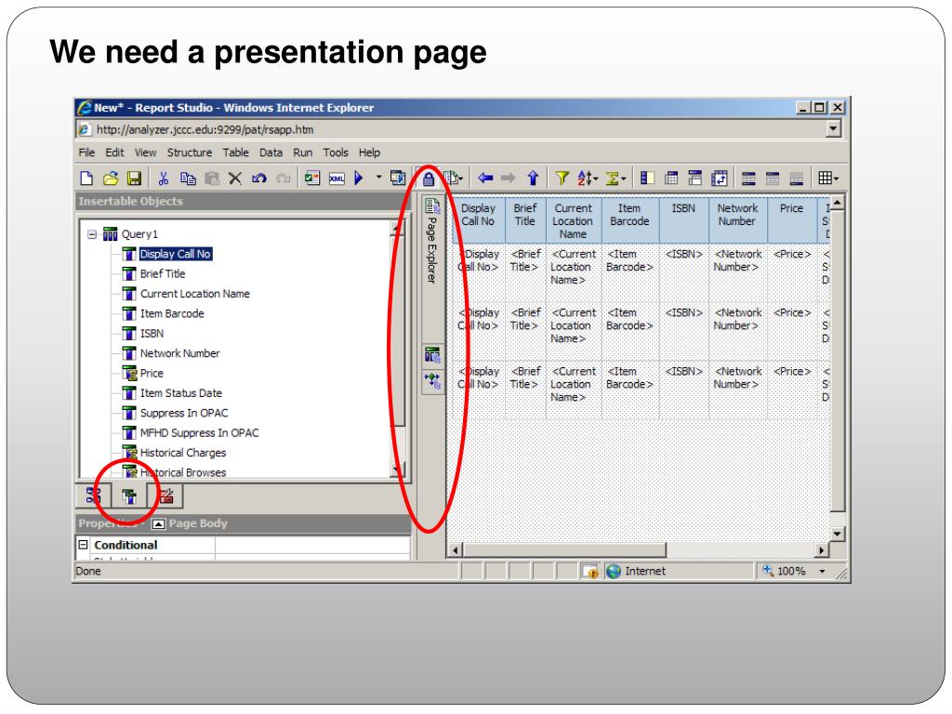The height and width of the screenshot is (714, 952).
Task: Open the address bar dropdown arrow
Action: click(x=834, y=128)
